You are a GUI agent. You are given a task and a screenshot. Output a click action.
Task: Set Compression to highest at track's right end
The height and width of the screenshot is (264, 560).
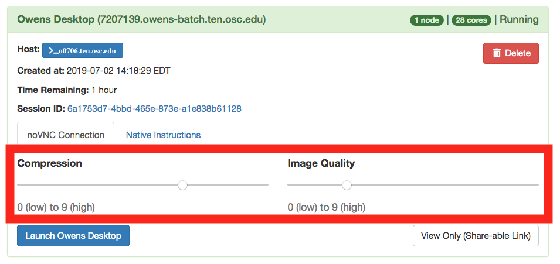[x=267, y=185]
